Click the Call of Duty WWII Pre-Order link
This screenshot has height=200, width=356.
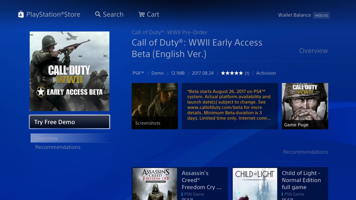pyautogui.click(x=170, y=32)
